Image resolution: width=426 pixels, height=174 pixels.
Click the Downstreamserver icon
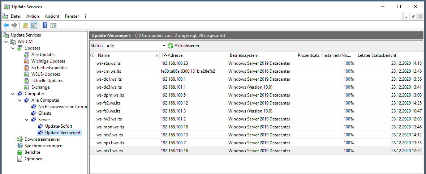coord(20,139)
